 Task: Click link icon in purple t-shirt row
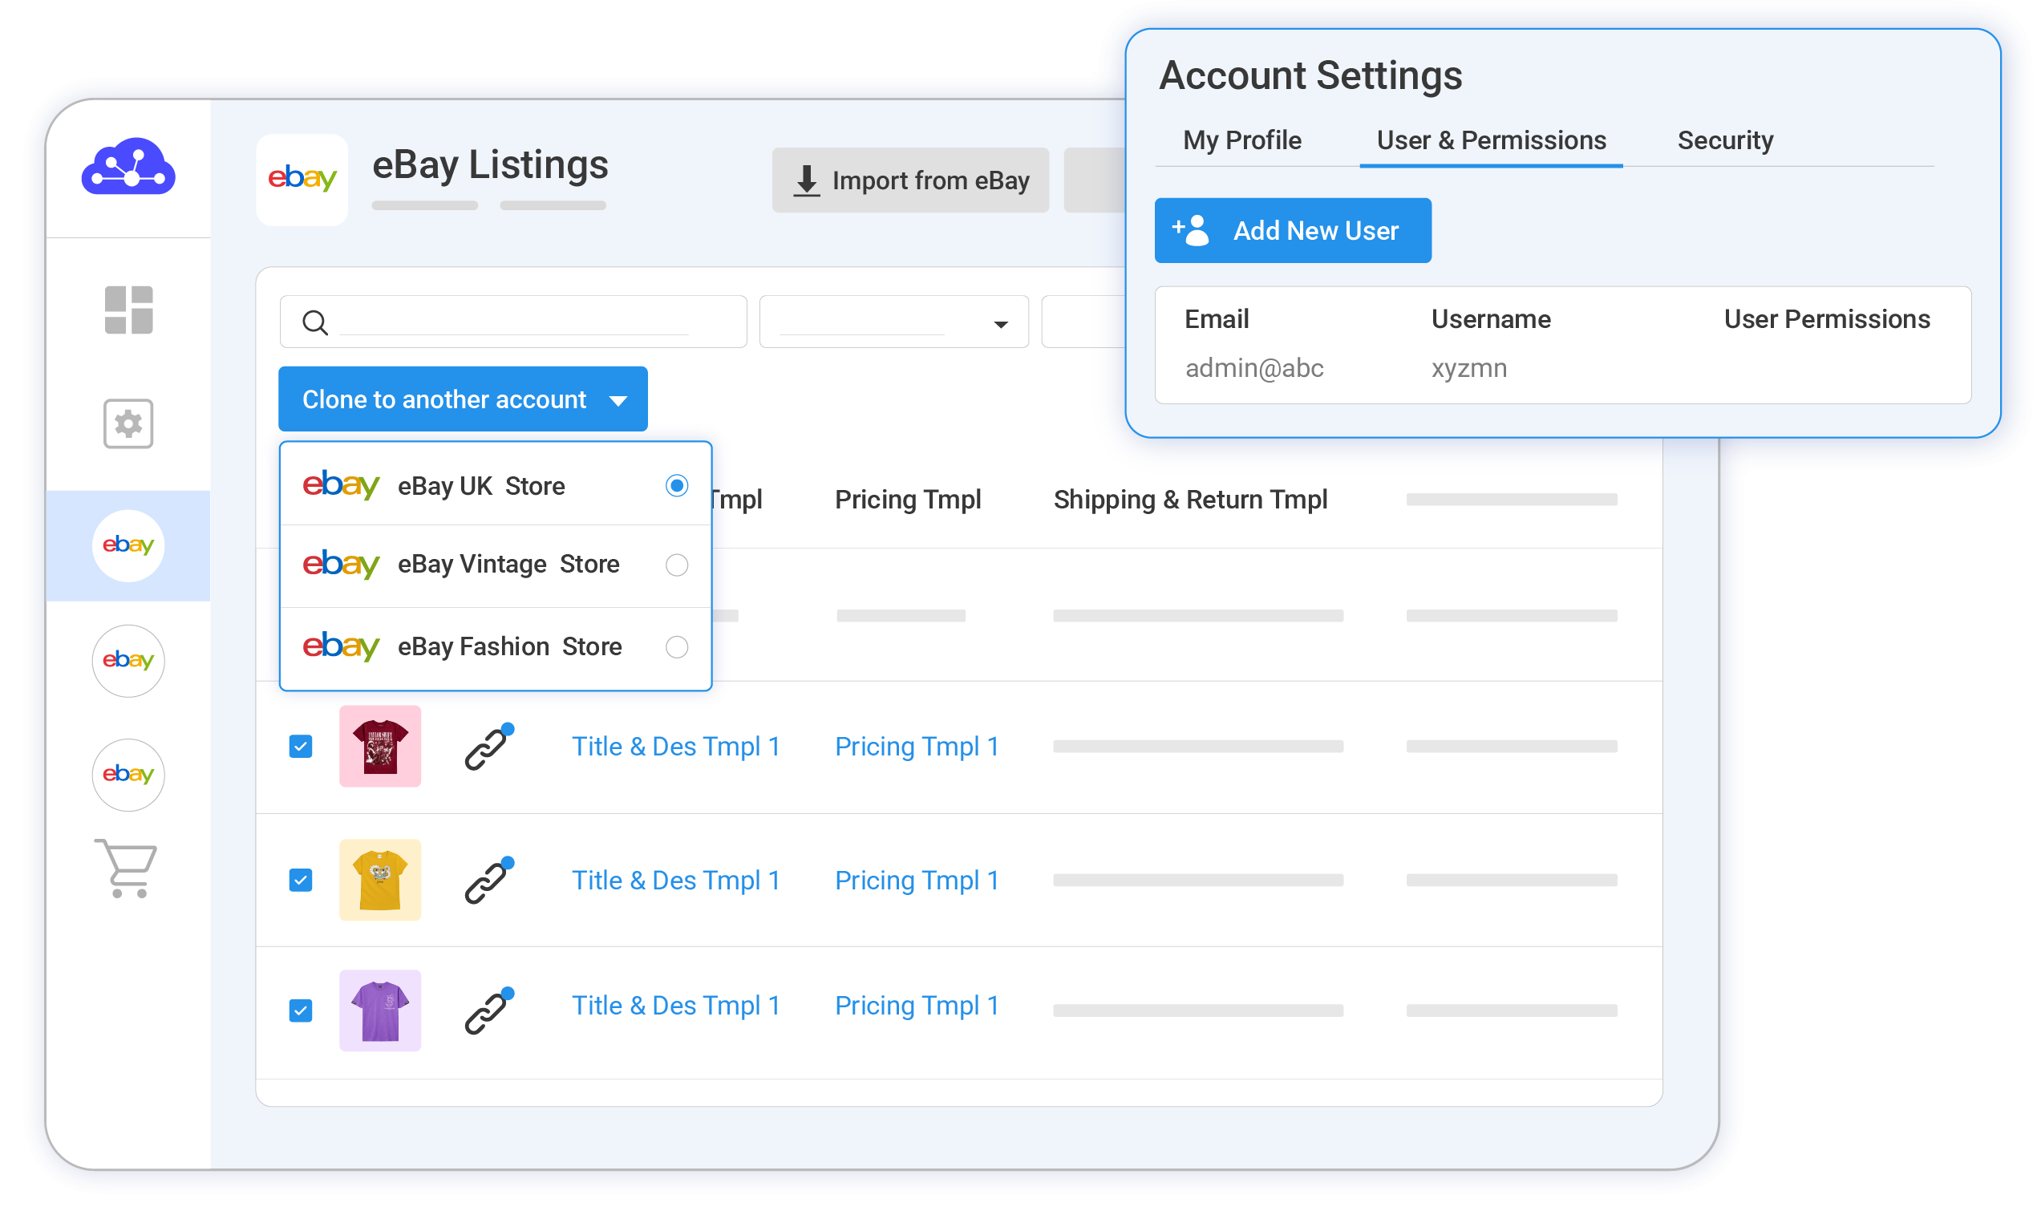tap(489, 1011)
